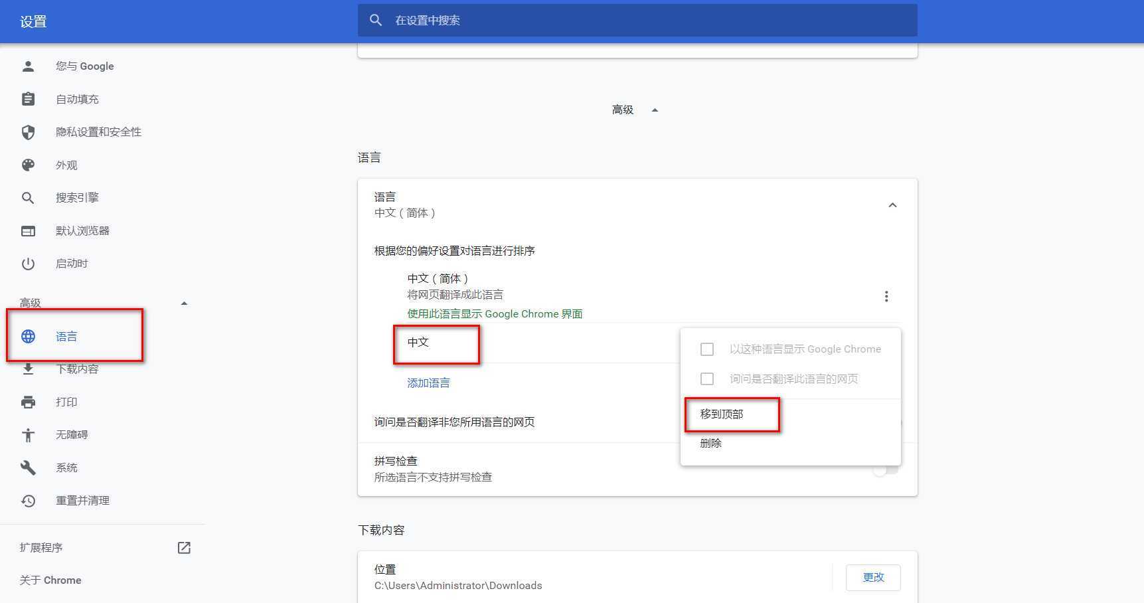
Task: Click the restore clock icon for 重置并清理
Action: click(x=28, y=501)
